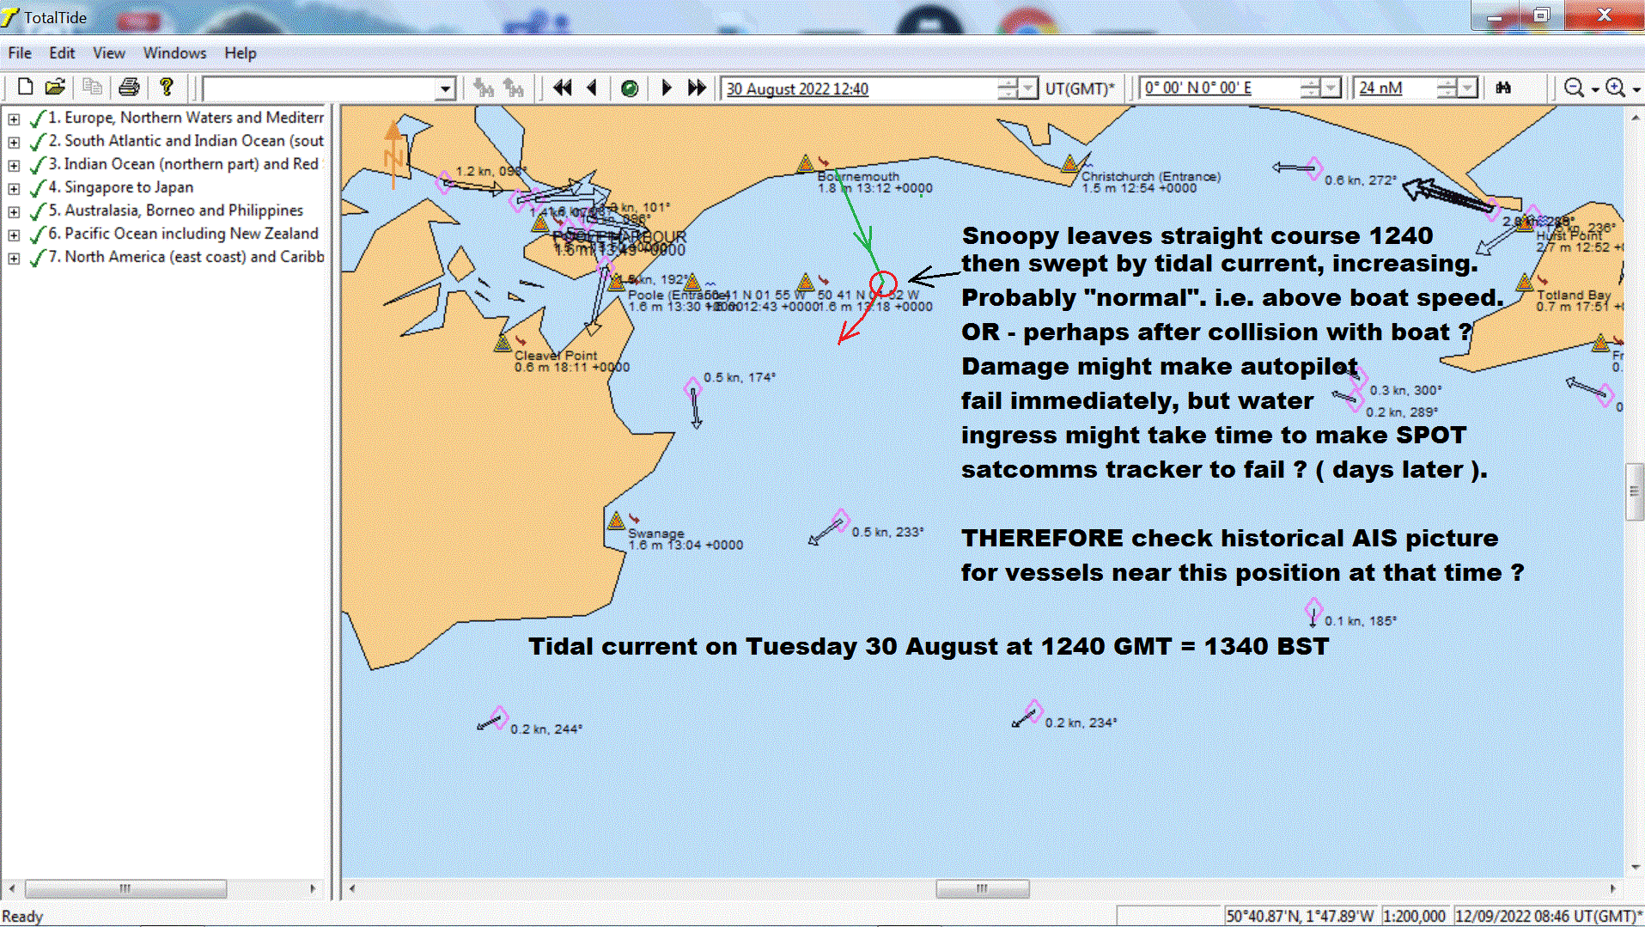Open the station selection dropdown list

[x=445, y=87]
